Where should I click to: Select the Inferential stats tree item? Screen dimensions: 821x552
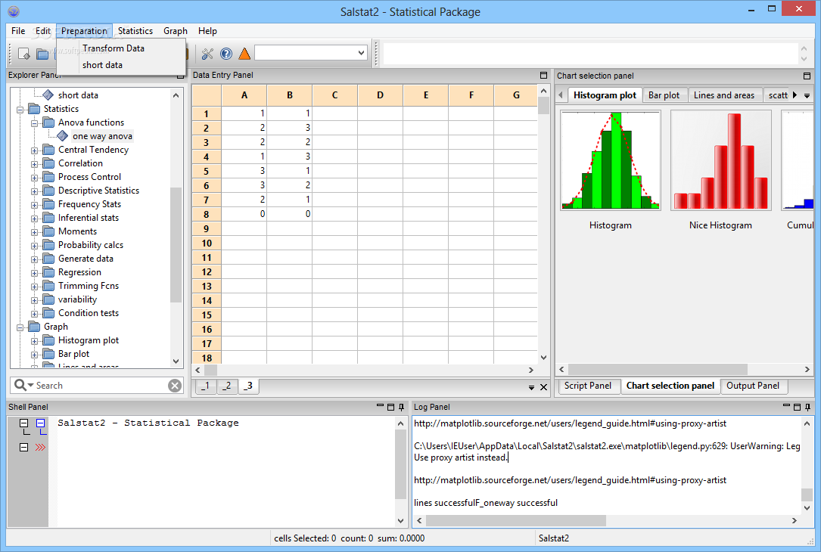(89, 218)
